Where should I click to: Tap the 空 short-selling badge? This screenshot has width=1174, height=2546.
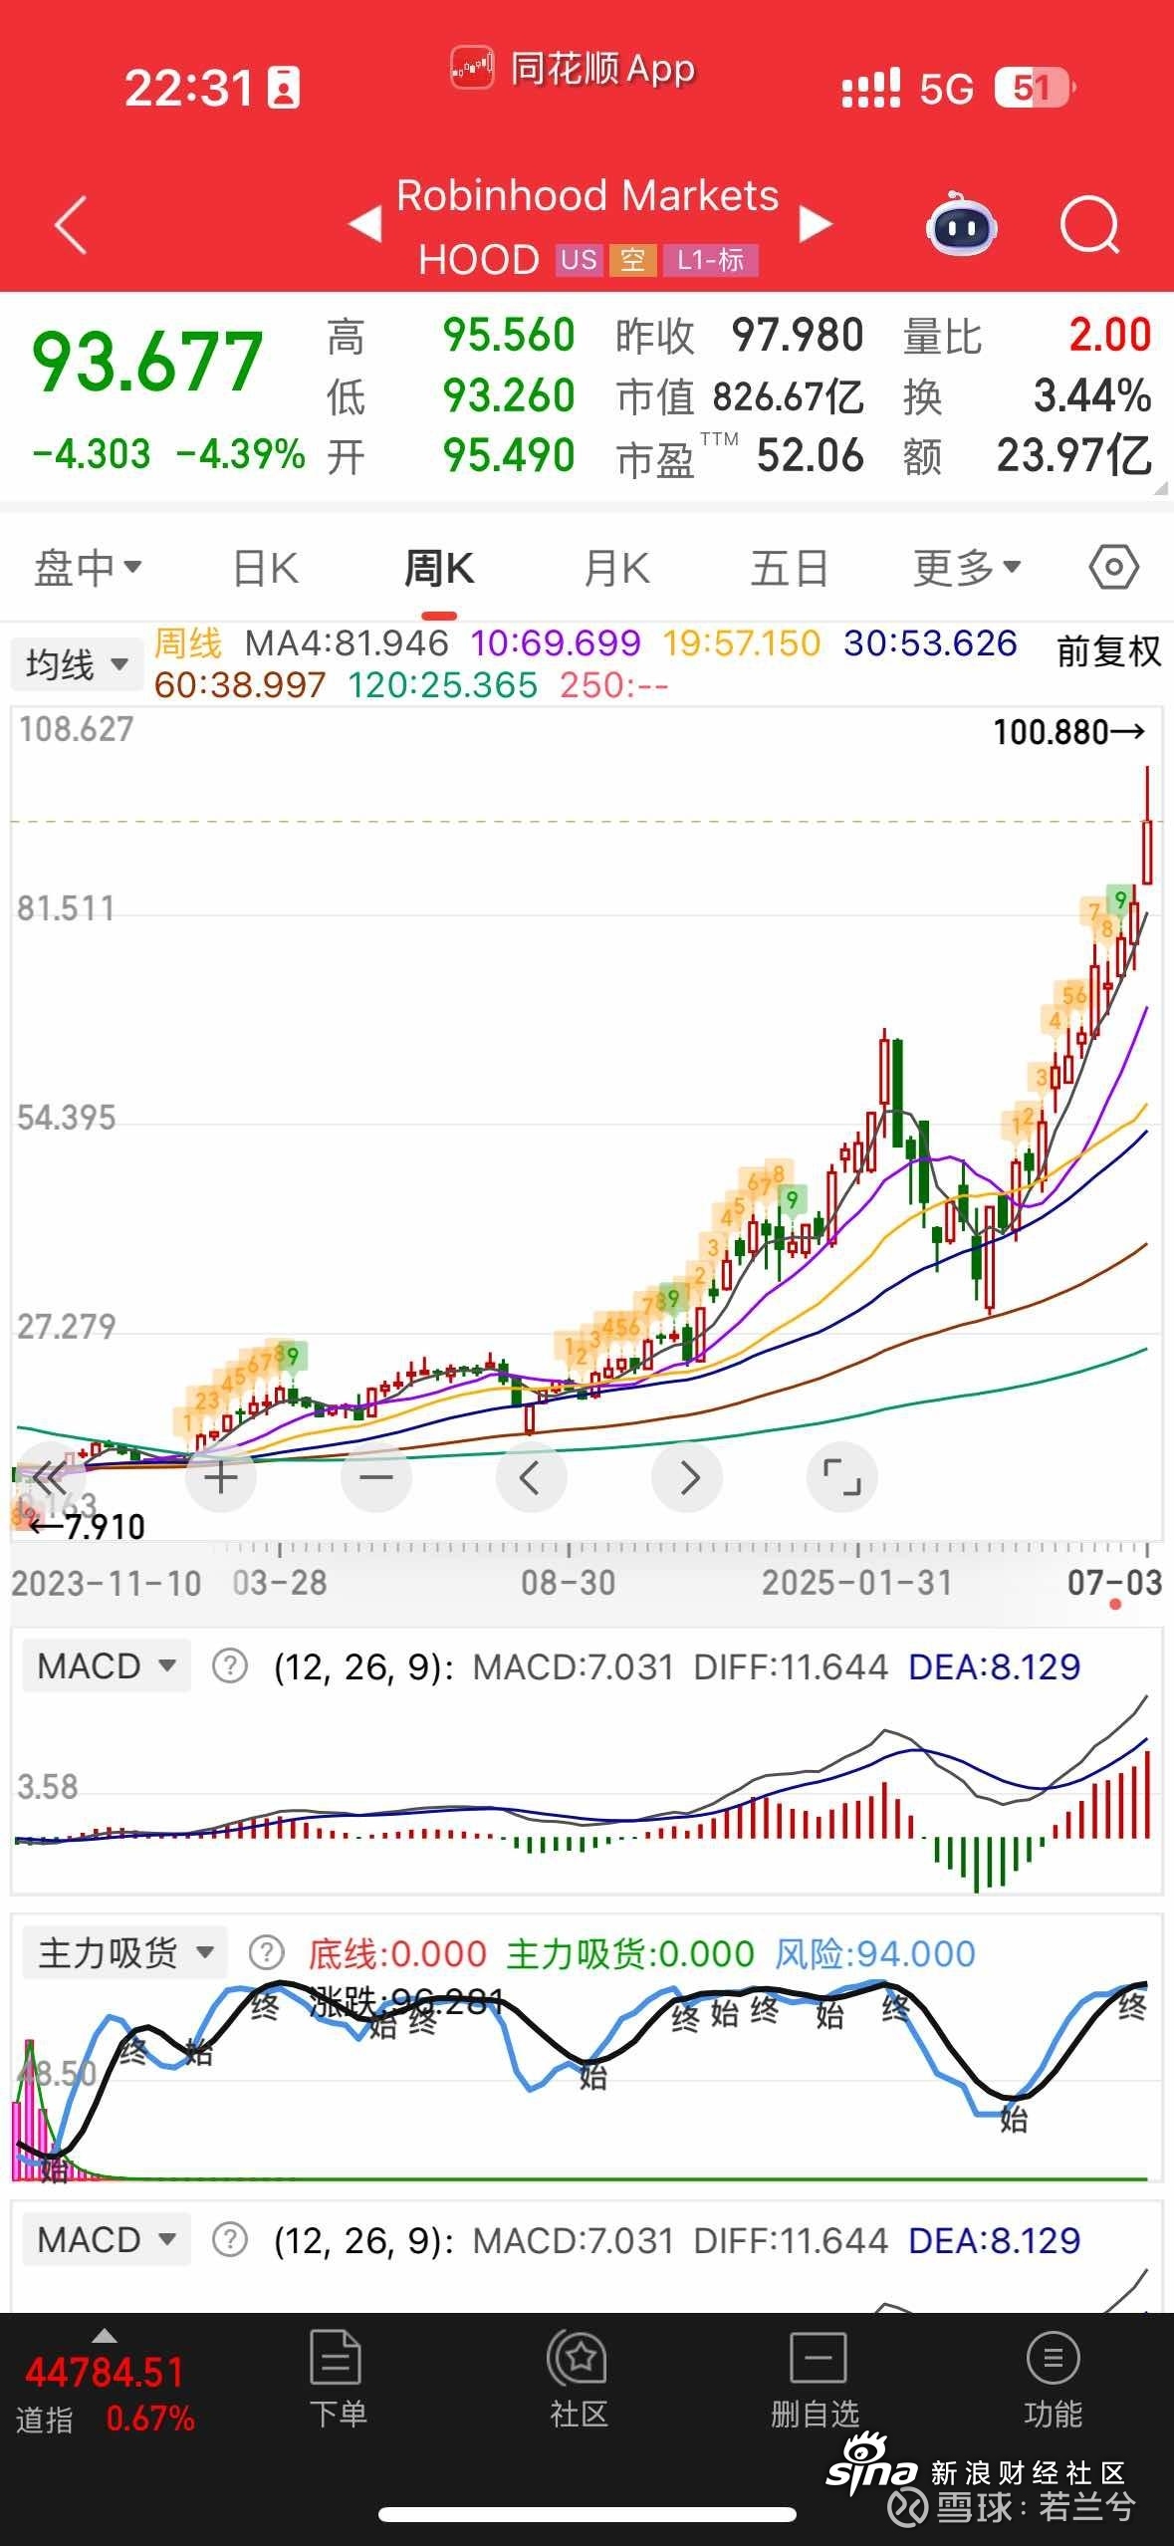pos(632,260)
